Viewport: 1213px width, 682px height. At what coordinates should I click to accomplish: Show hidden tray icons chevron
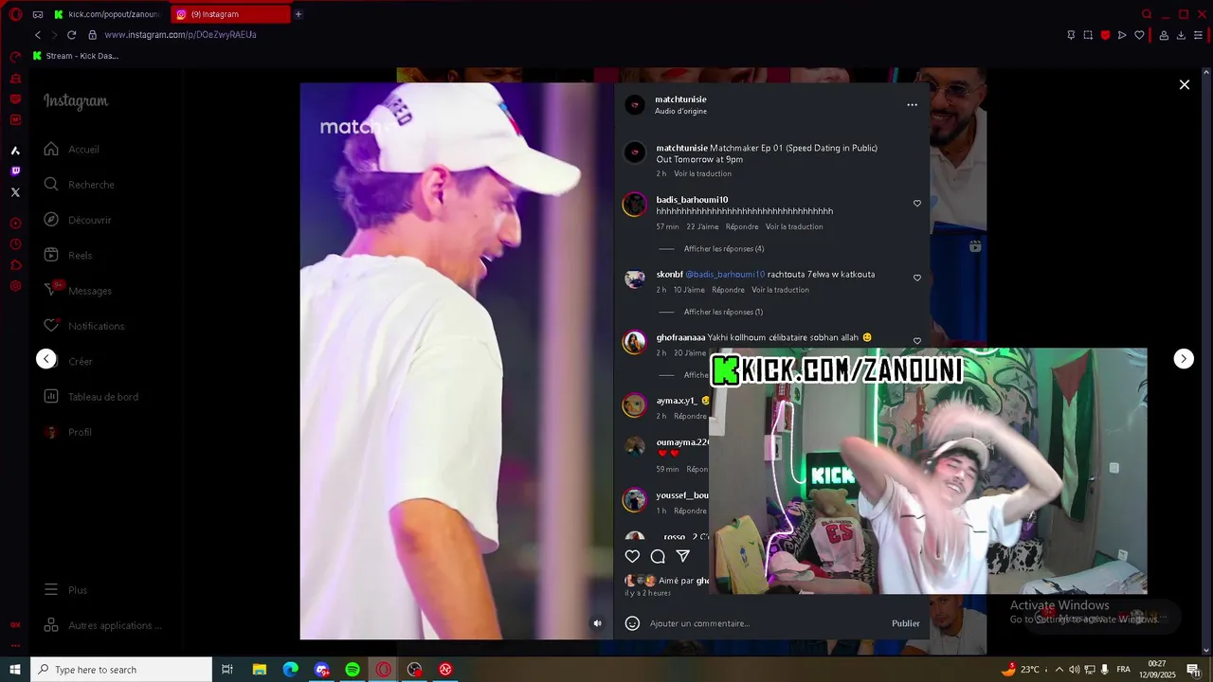(1059, 670)
